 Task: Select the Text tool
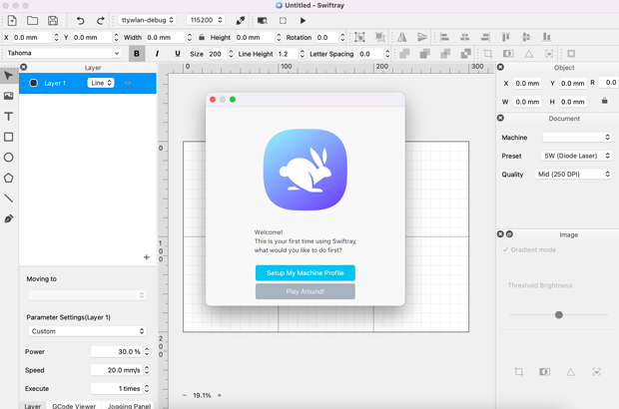pyautogui.click(x=8, y=117)
